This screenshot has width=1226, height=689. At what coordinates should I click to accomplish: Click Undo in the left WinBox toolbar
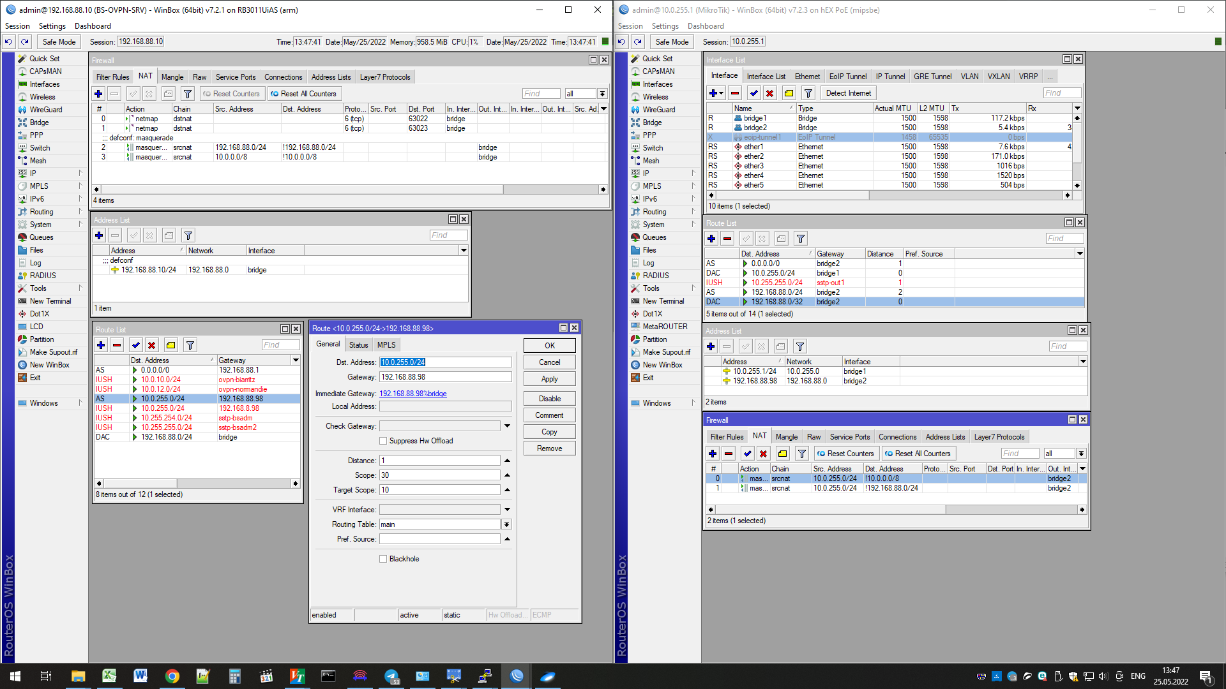[x=8, y=41]
